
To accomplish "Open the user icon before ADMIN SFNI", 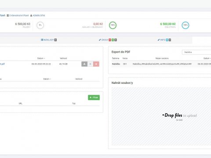I will tap(31, 15).
